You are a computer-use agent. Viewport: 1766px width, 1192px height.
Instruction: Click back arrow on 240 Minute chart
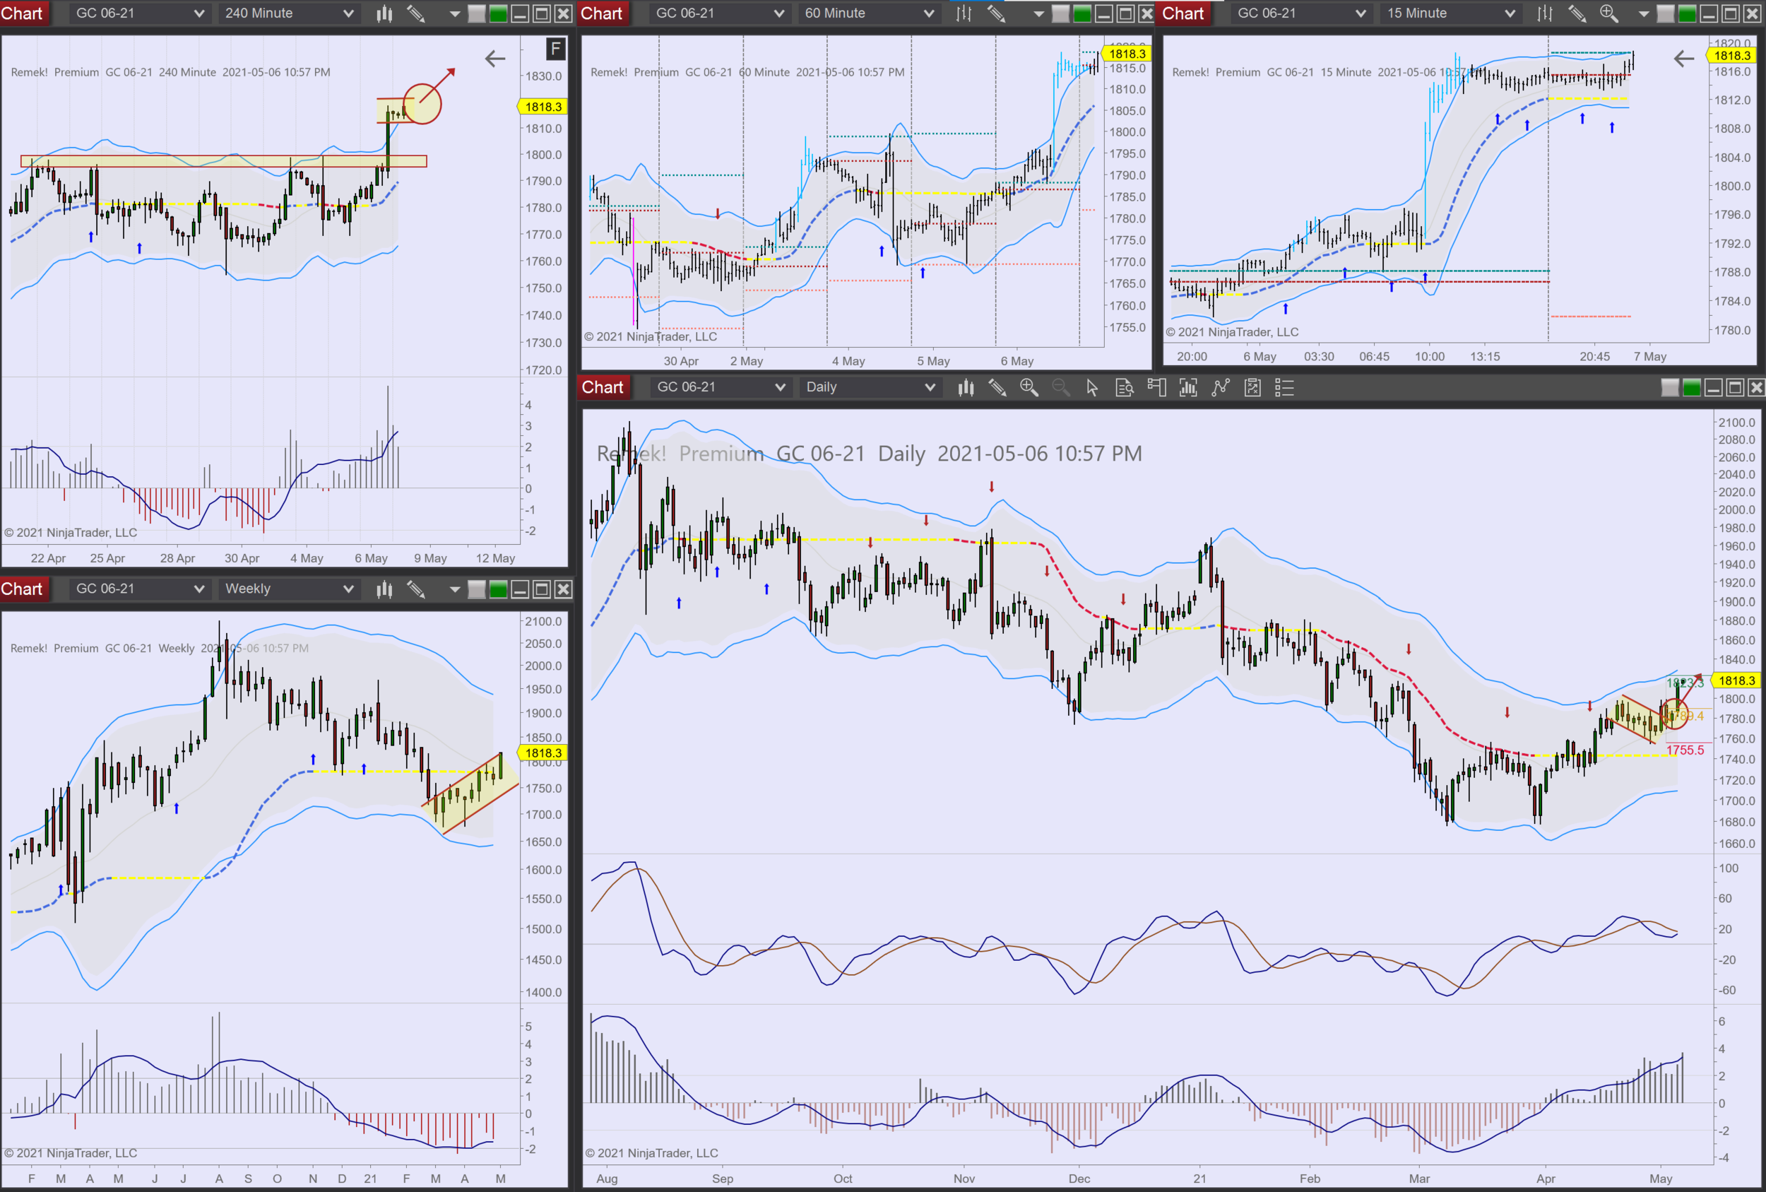tap(494, 59)
